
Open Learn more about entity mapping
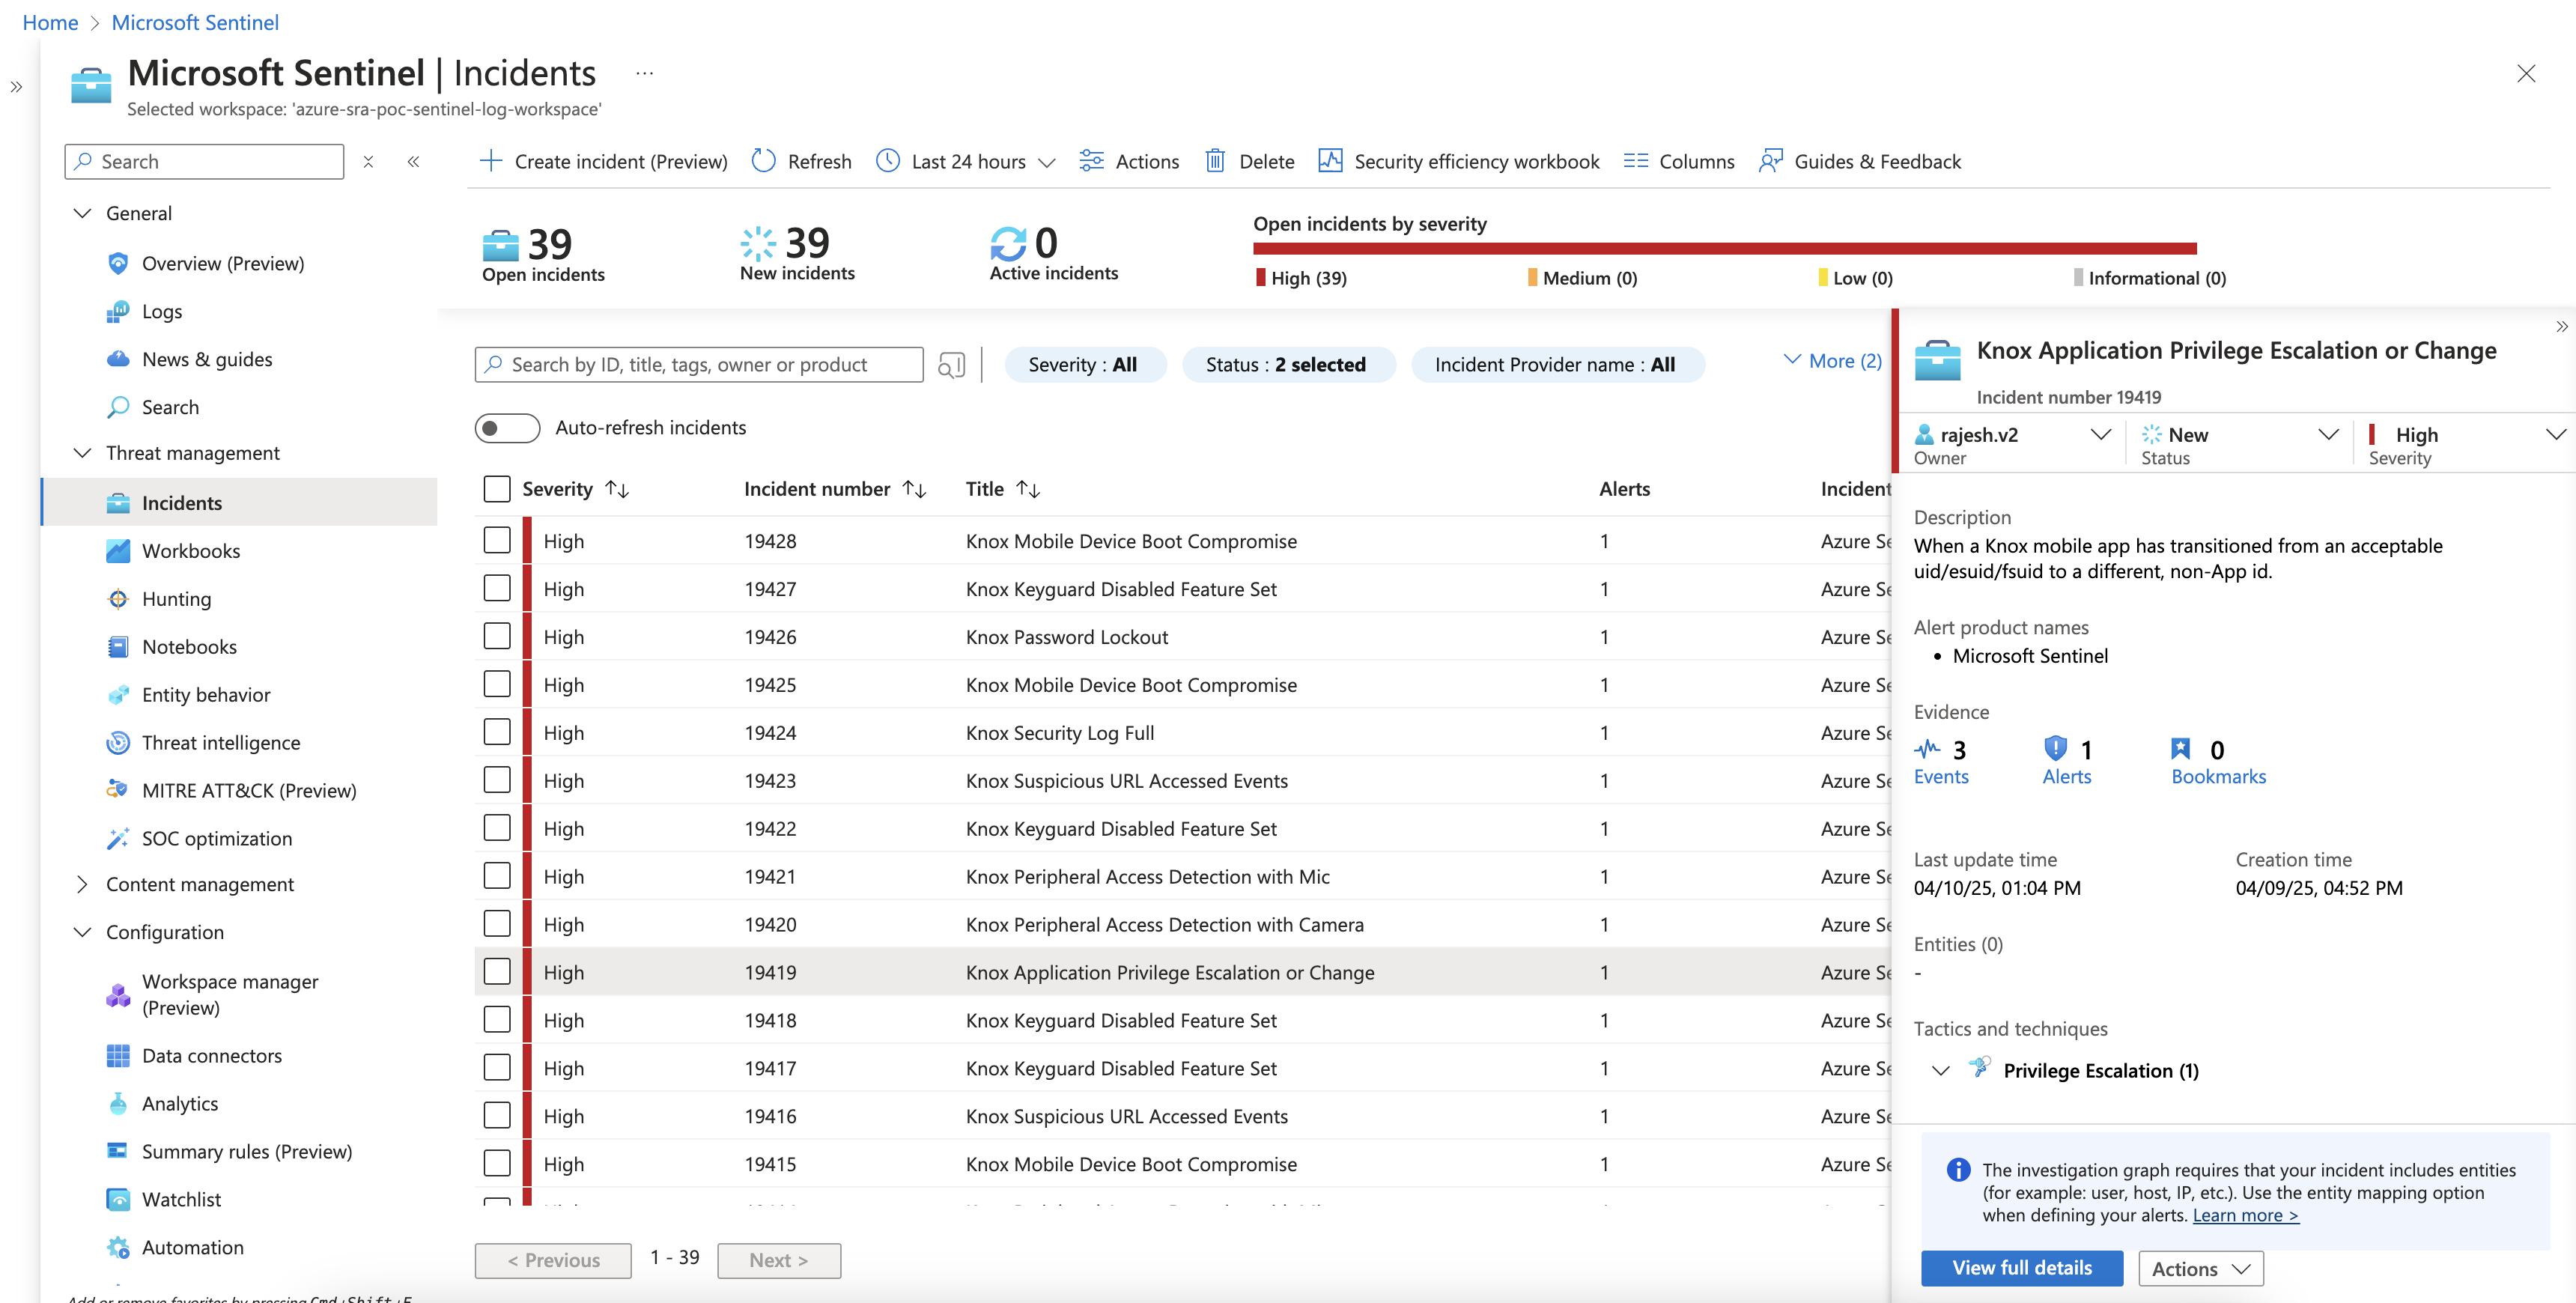click(x=2245, y=1215)
